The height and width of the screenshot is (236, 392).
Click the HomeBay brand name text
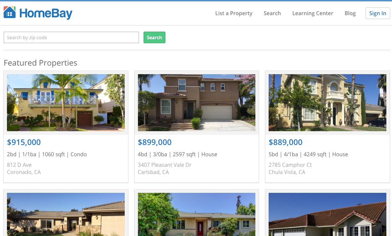(46, 14)
